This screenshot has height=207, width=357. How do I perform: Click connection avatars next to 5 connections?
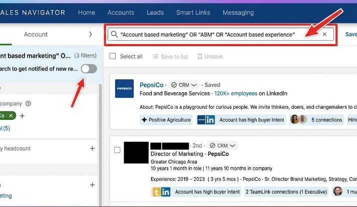(299, 119)
